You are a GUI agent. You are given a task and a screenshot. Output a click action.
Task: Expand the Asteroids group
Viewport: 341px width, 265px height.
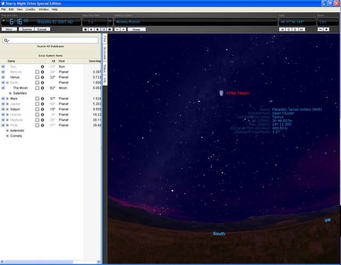(x=7, y=131)
